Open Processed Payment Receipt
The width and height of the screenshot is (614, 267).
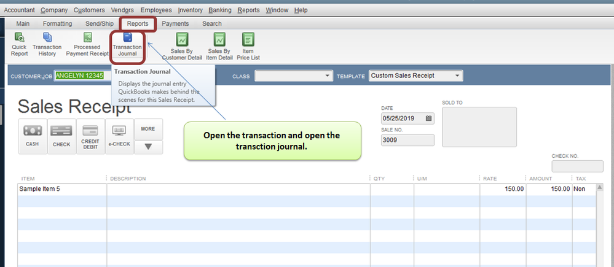87,45
